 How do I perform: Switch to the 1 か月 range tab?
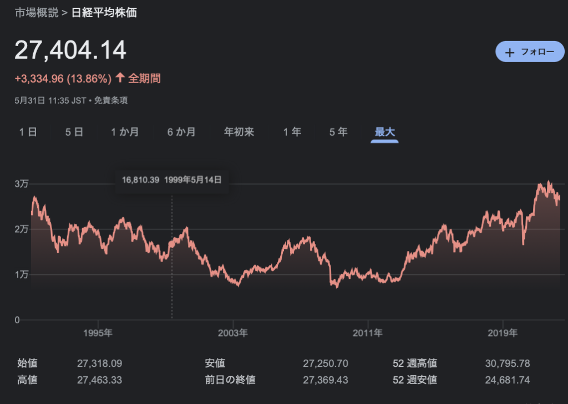[x=125, y=132]
